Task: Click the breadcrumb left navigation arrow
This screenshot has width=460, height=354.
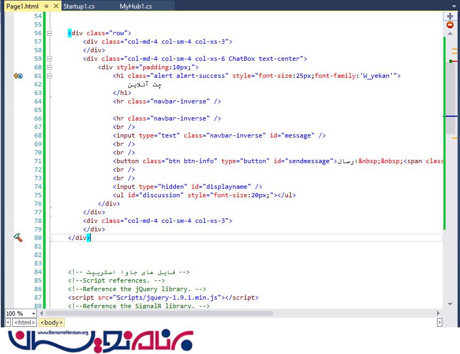Action: (x=8, y=323)
